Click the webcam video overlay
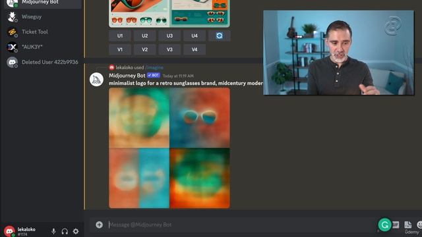This screenshot has width=422, height=237. (x=338, y=53)
